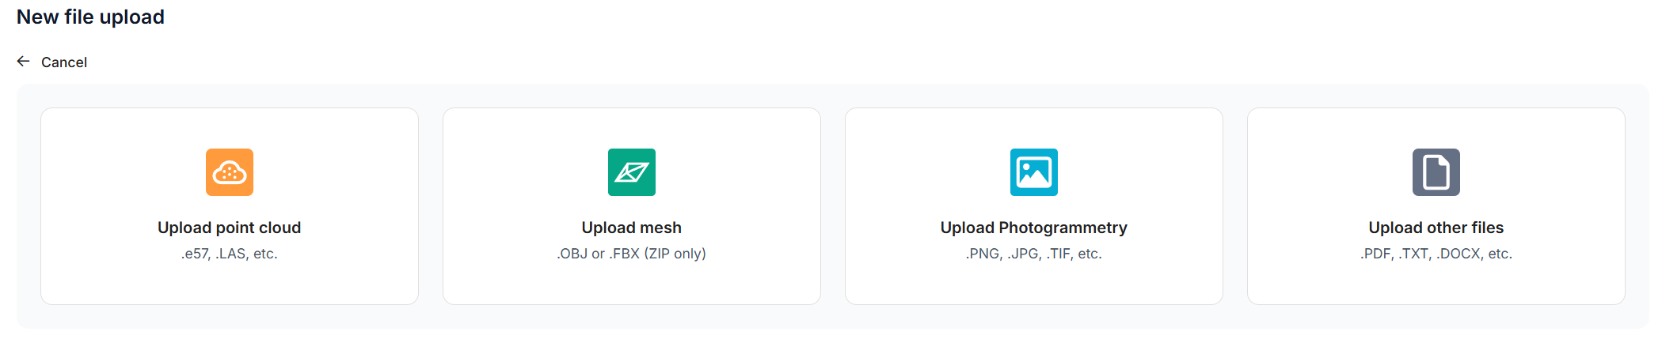Select the "Upload point cloud" title
1662x339 pixels.
[x=230, y=228]
